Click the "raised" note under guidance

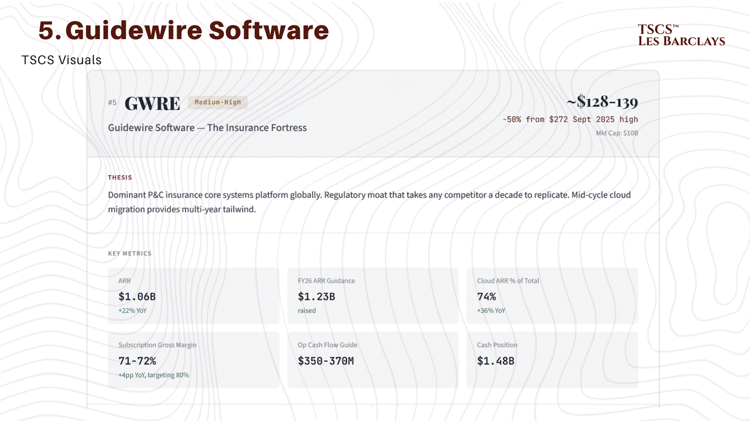pos(307,310)
